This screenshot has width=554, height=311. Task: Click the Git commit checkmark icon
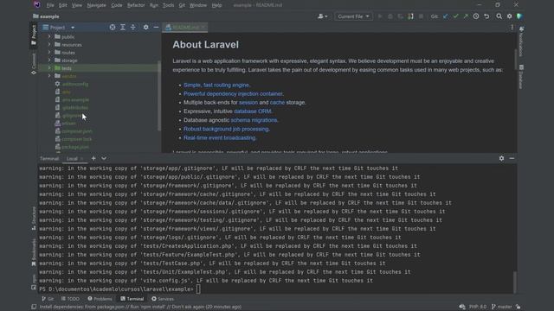click(456, 16)
